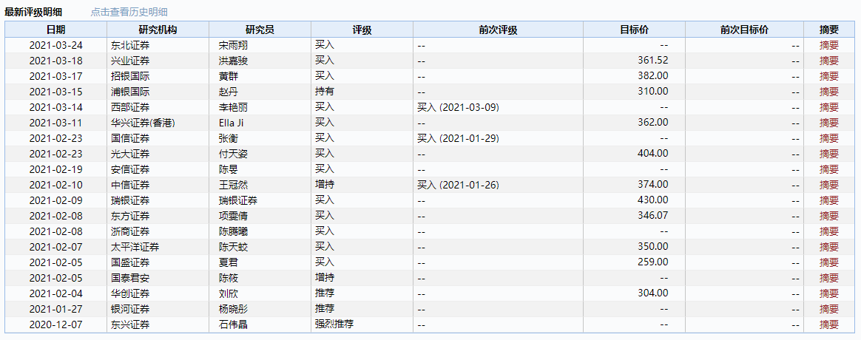Select target price 404.00
Image resolution: width=861 pixels, height=340 pixels.
pyautogui.click(x=653, y=153)
